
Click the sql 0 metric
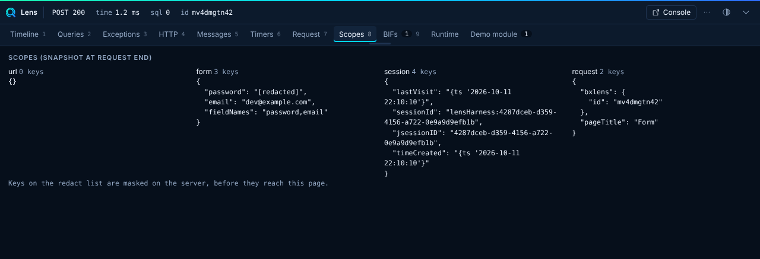(160, 12)
